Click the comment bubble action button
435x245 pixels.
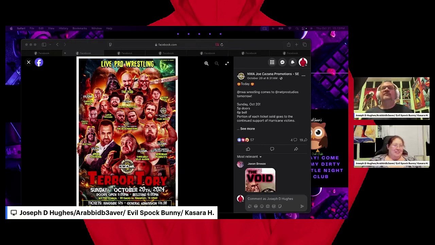point(272,149)
